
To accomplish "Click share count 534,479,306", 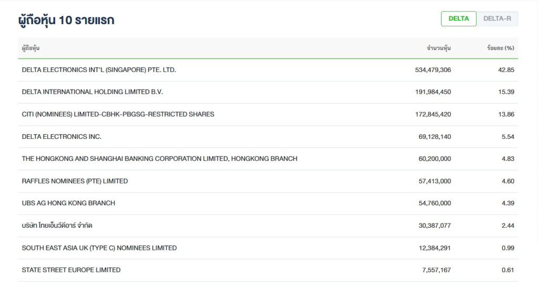I will coord(433,70).
